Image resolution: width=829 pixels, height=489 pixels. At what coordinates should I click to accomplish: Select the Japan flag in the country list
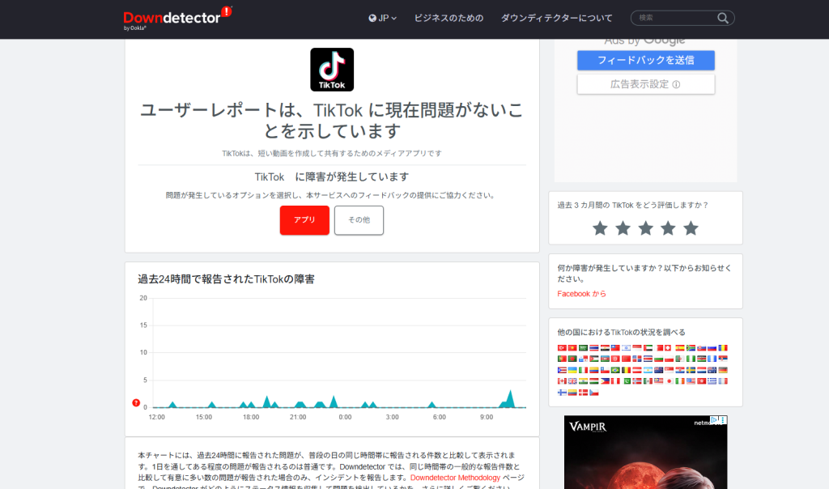670,381
